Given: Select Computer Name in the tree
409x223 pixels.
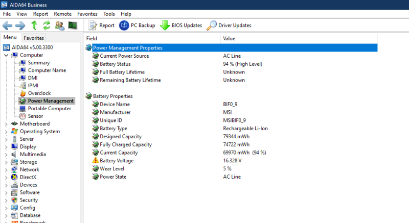Looking at the screenshot, I should 47,70.
